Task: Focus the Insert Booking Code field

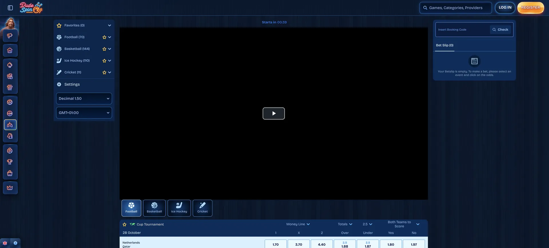Action: [463, 30]
